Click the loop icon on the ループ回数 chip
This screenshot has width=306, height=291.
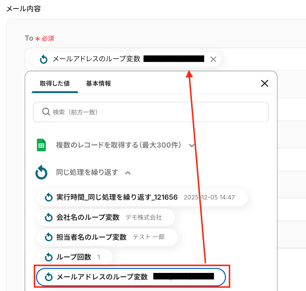tap(49, 257)
